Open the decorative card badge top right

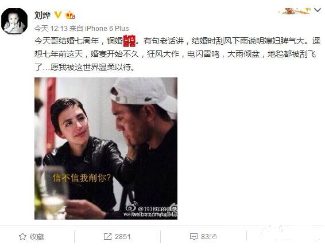pos(295,11)
